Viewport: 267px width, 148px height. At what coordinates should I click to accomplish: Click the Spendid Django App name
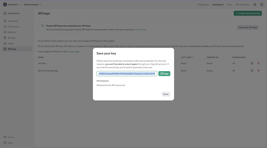click(x=48, y=71)
